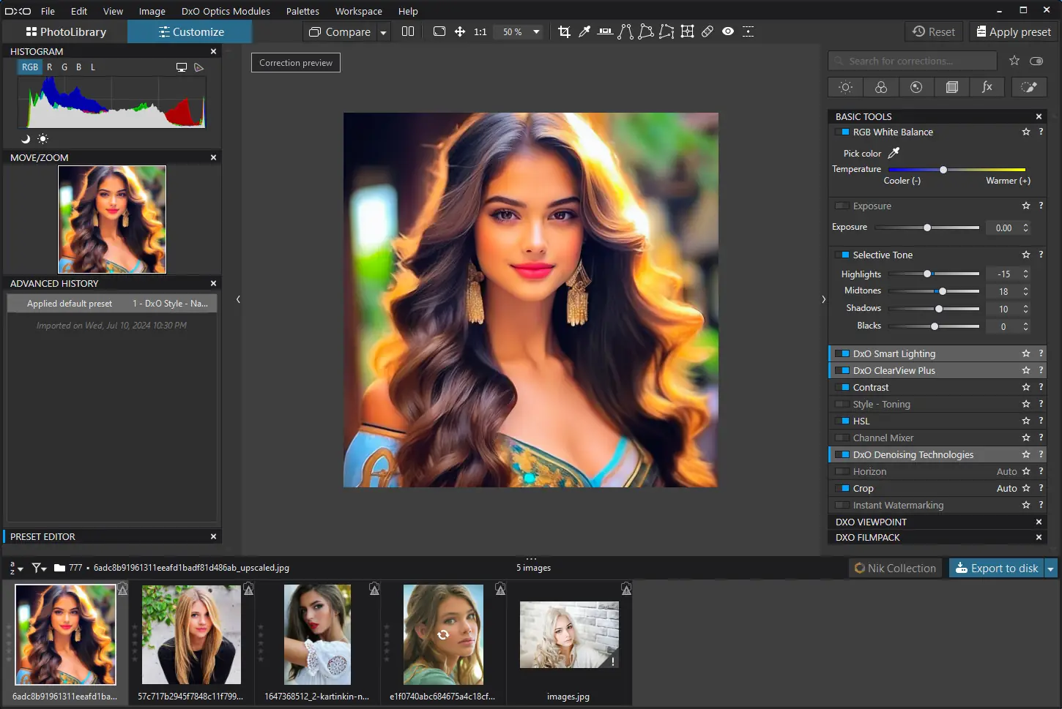The image size is (1062, 709).
Task: Select the Crop tool in toolbar
Action: point(564,31)
